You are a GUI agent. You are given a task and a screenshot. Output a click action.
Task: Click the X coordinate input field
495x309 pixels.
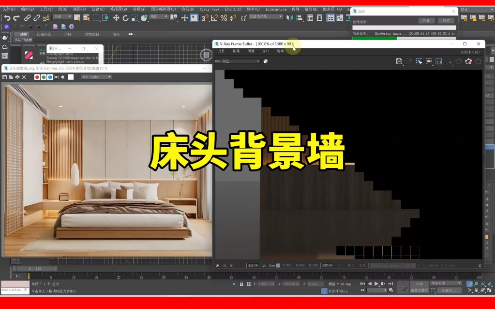point(267,284)
